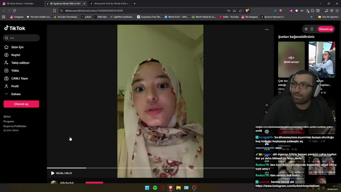Image resolution: width=341 pixels, height=192 pixels.
Task: Show more bookmarks with double chevron
Action: [311, 17]
